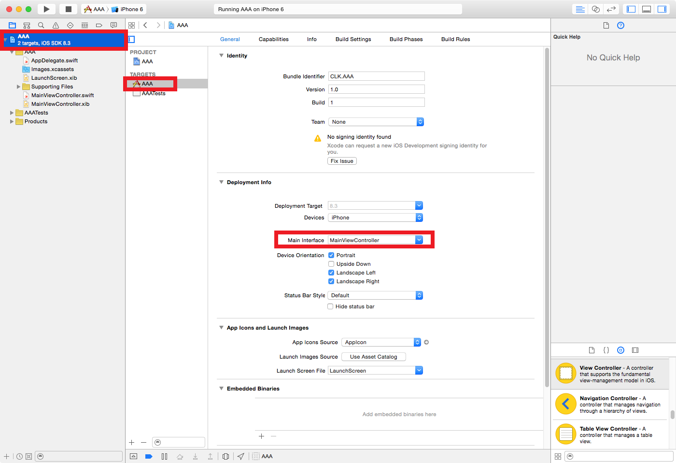Switch to the Capabilities tab

[273, 39]
